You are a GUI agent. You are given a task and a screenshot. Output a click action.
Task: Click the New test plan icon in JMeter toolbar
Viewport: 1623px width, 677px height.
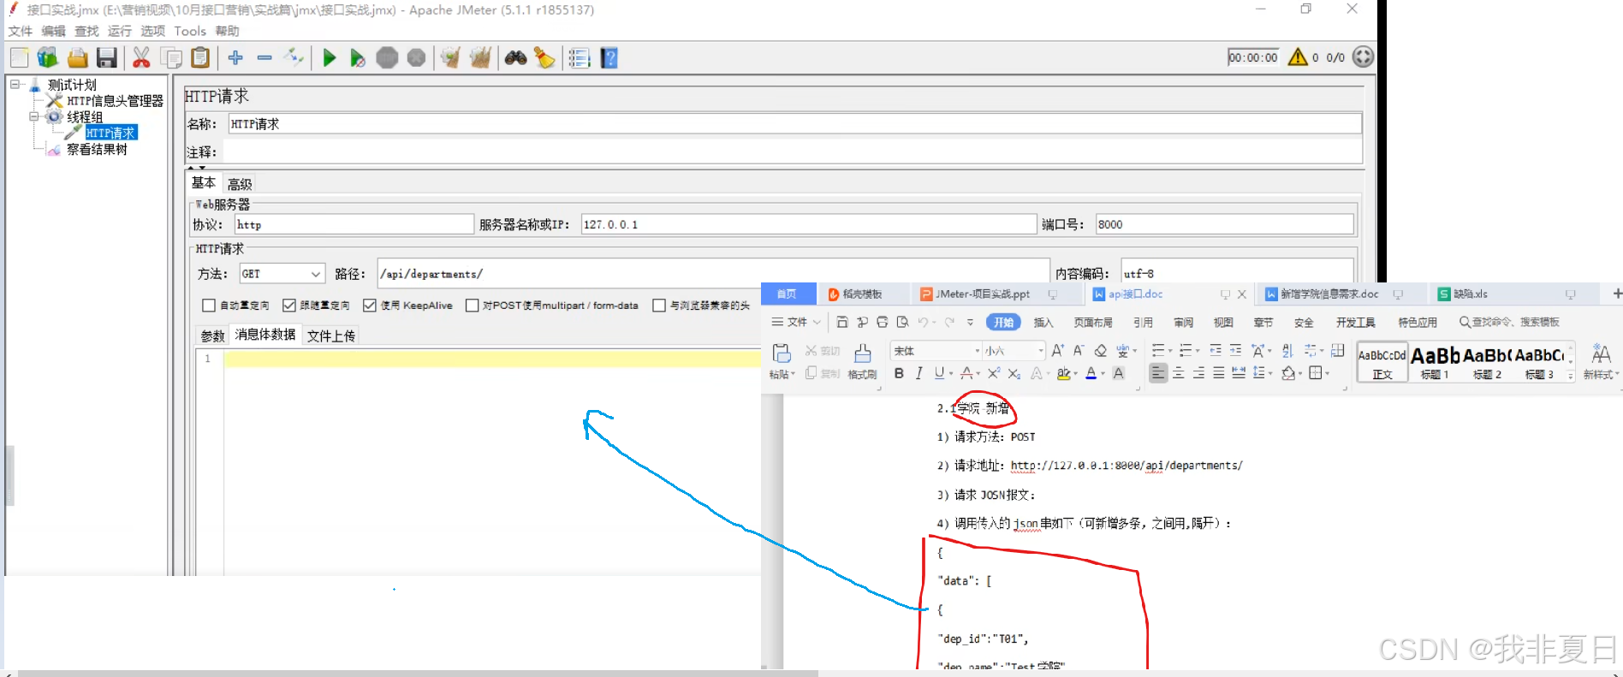tap(20, 57)
